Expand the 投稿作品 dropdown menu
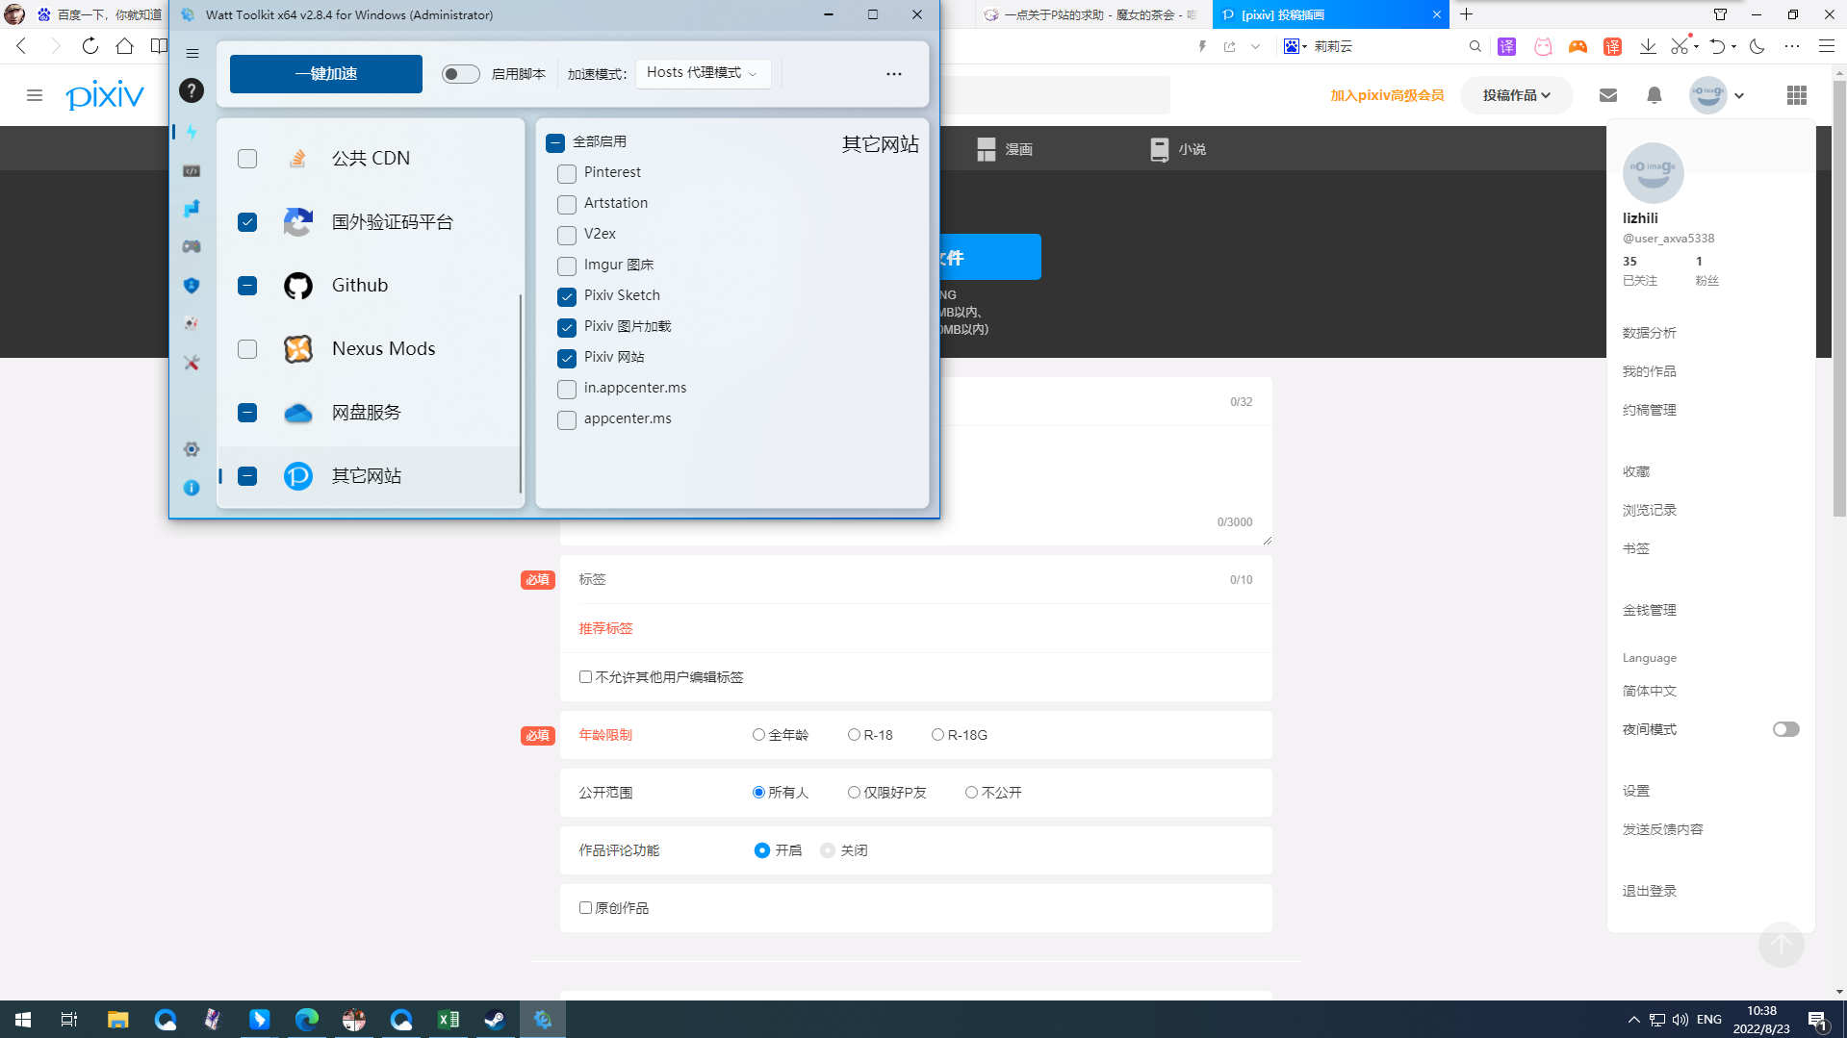Screen dimensions: 1847x1038 click(1516, 95)
